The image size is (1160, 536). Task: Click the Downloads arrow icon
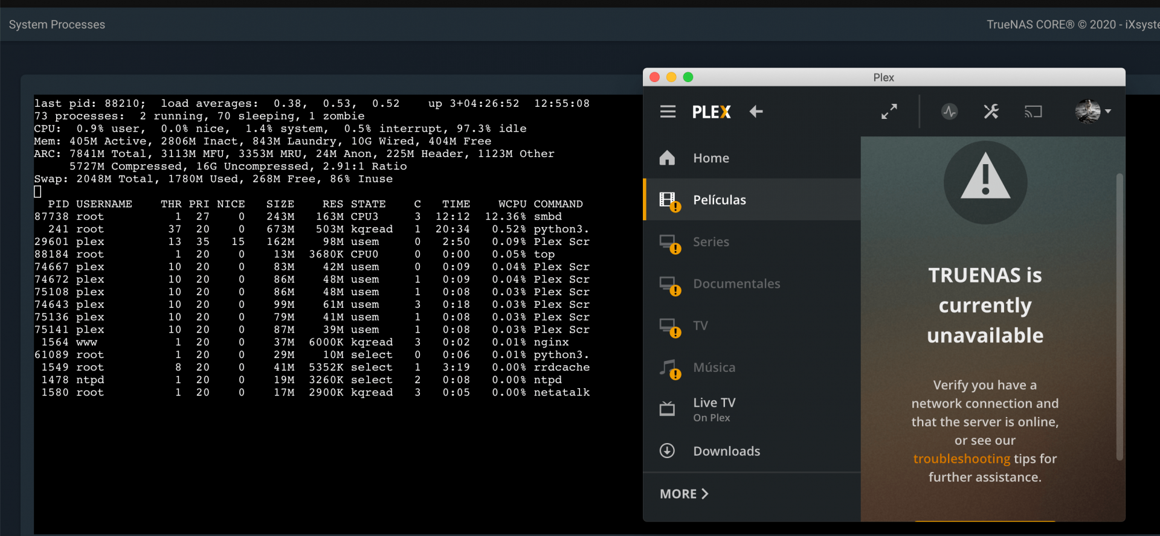click(667, 451)
